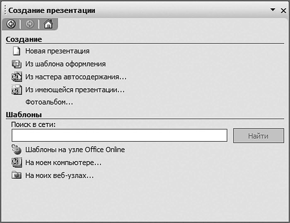
Task: Choose Из шаблона оформления link
Action: click(65, 64)
